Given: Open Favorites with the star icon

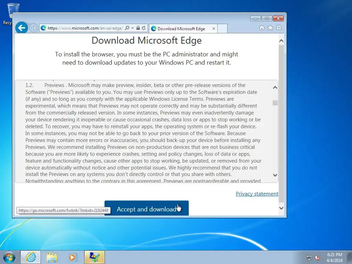Looking at the screenshot, I should tap(270, 27).
